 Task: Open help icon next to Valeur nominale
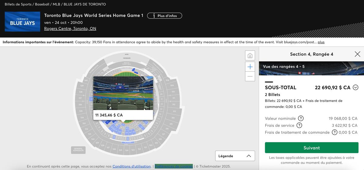pyautogui.click(x=301, y=118)
